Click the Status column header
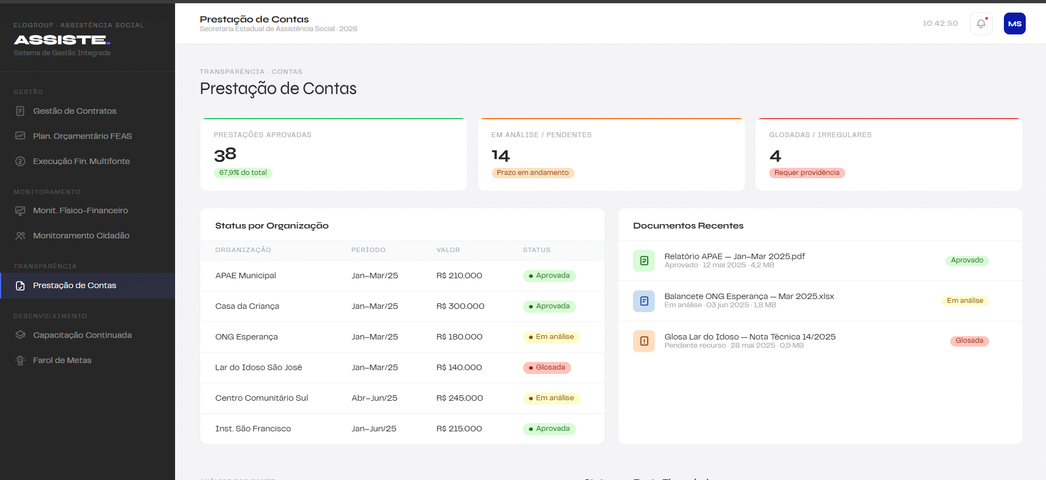Image resolution: width=1046 pixels, height=480 pixels. tap(537, 250)
